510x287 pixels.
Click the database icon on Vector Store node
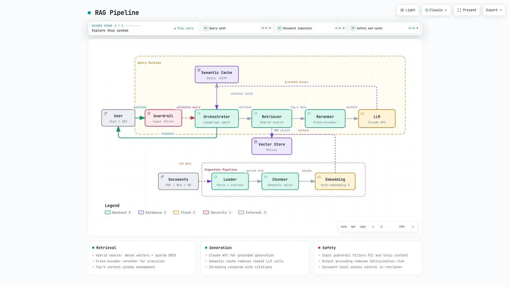click(256, 142)
